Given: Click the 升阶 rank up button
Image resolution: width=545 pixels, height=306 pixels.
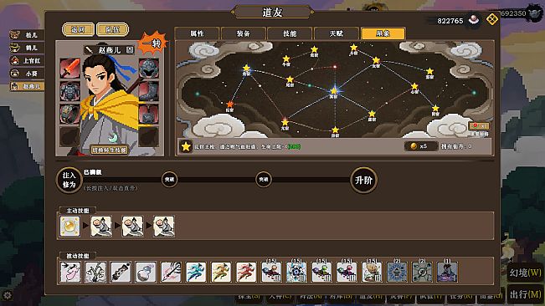Looking at the screenshot, I should click(363, 180).
